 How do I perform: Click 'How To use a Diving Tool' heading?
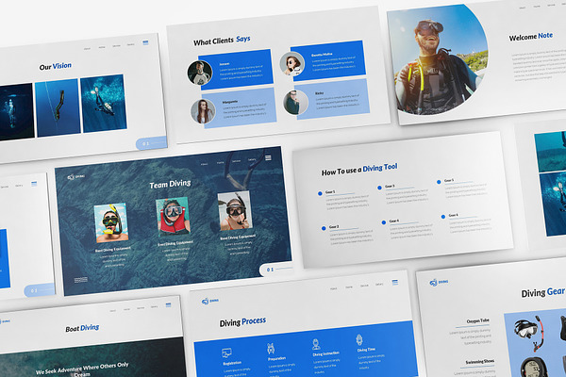point(359,169)
